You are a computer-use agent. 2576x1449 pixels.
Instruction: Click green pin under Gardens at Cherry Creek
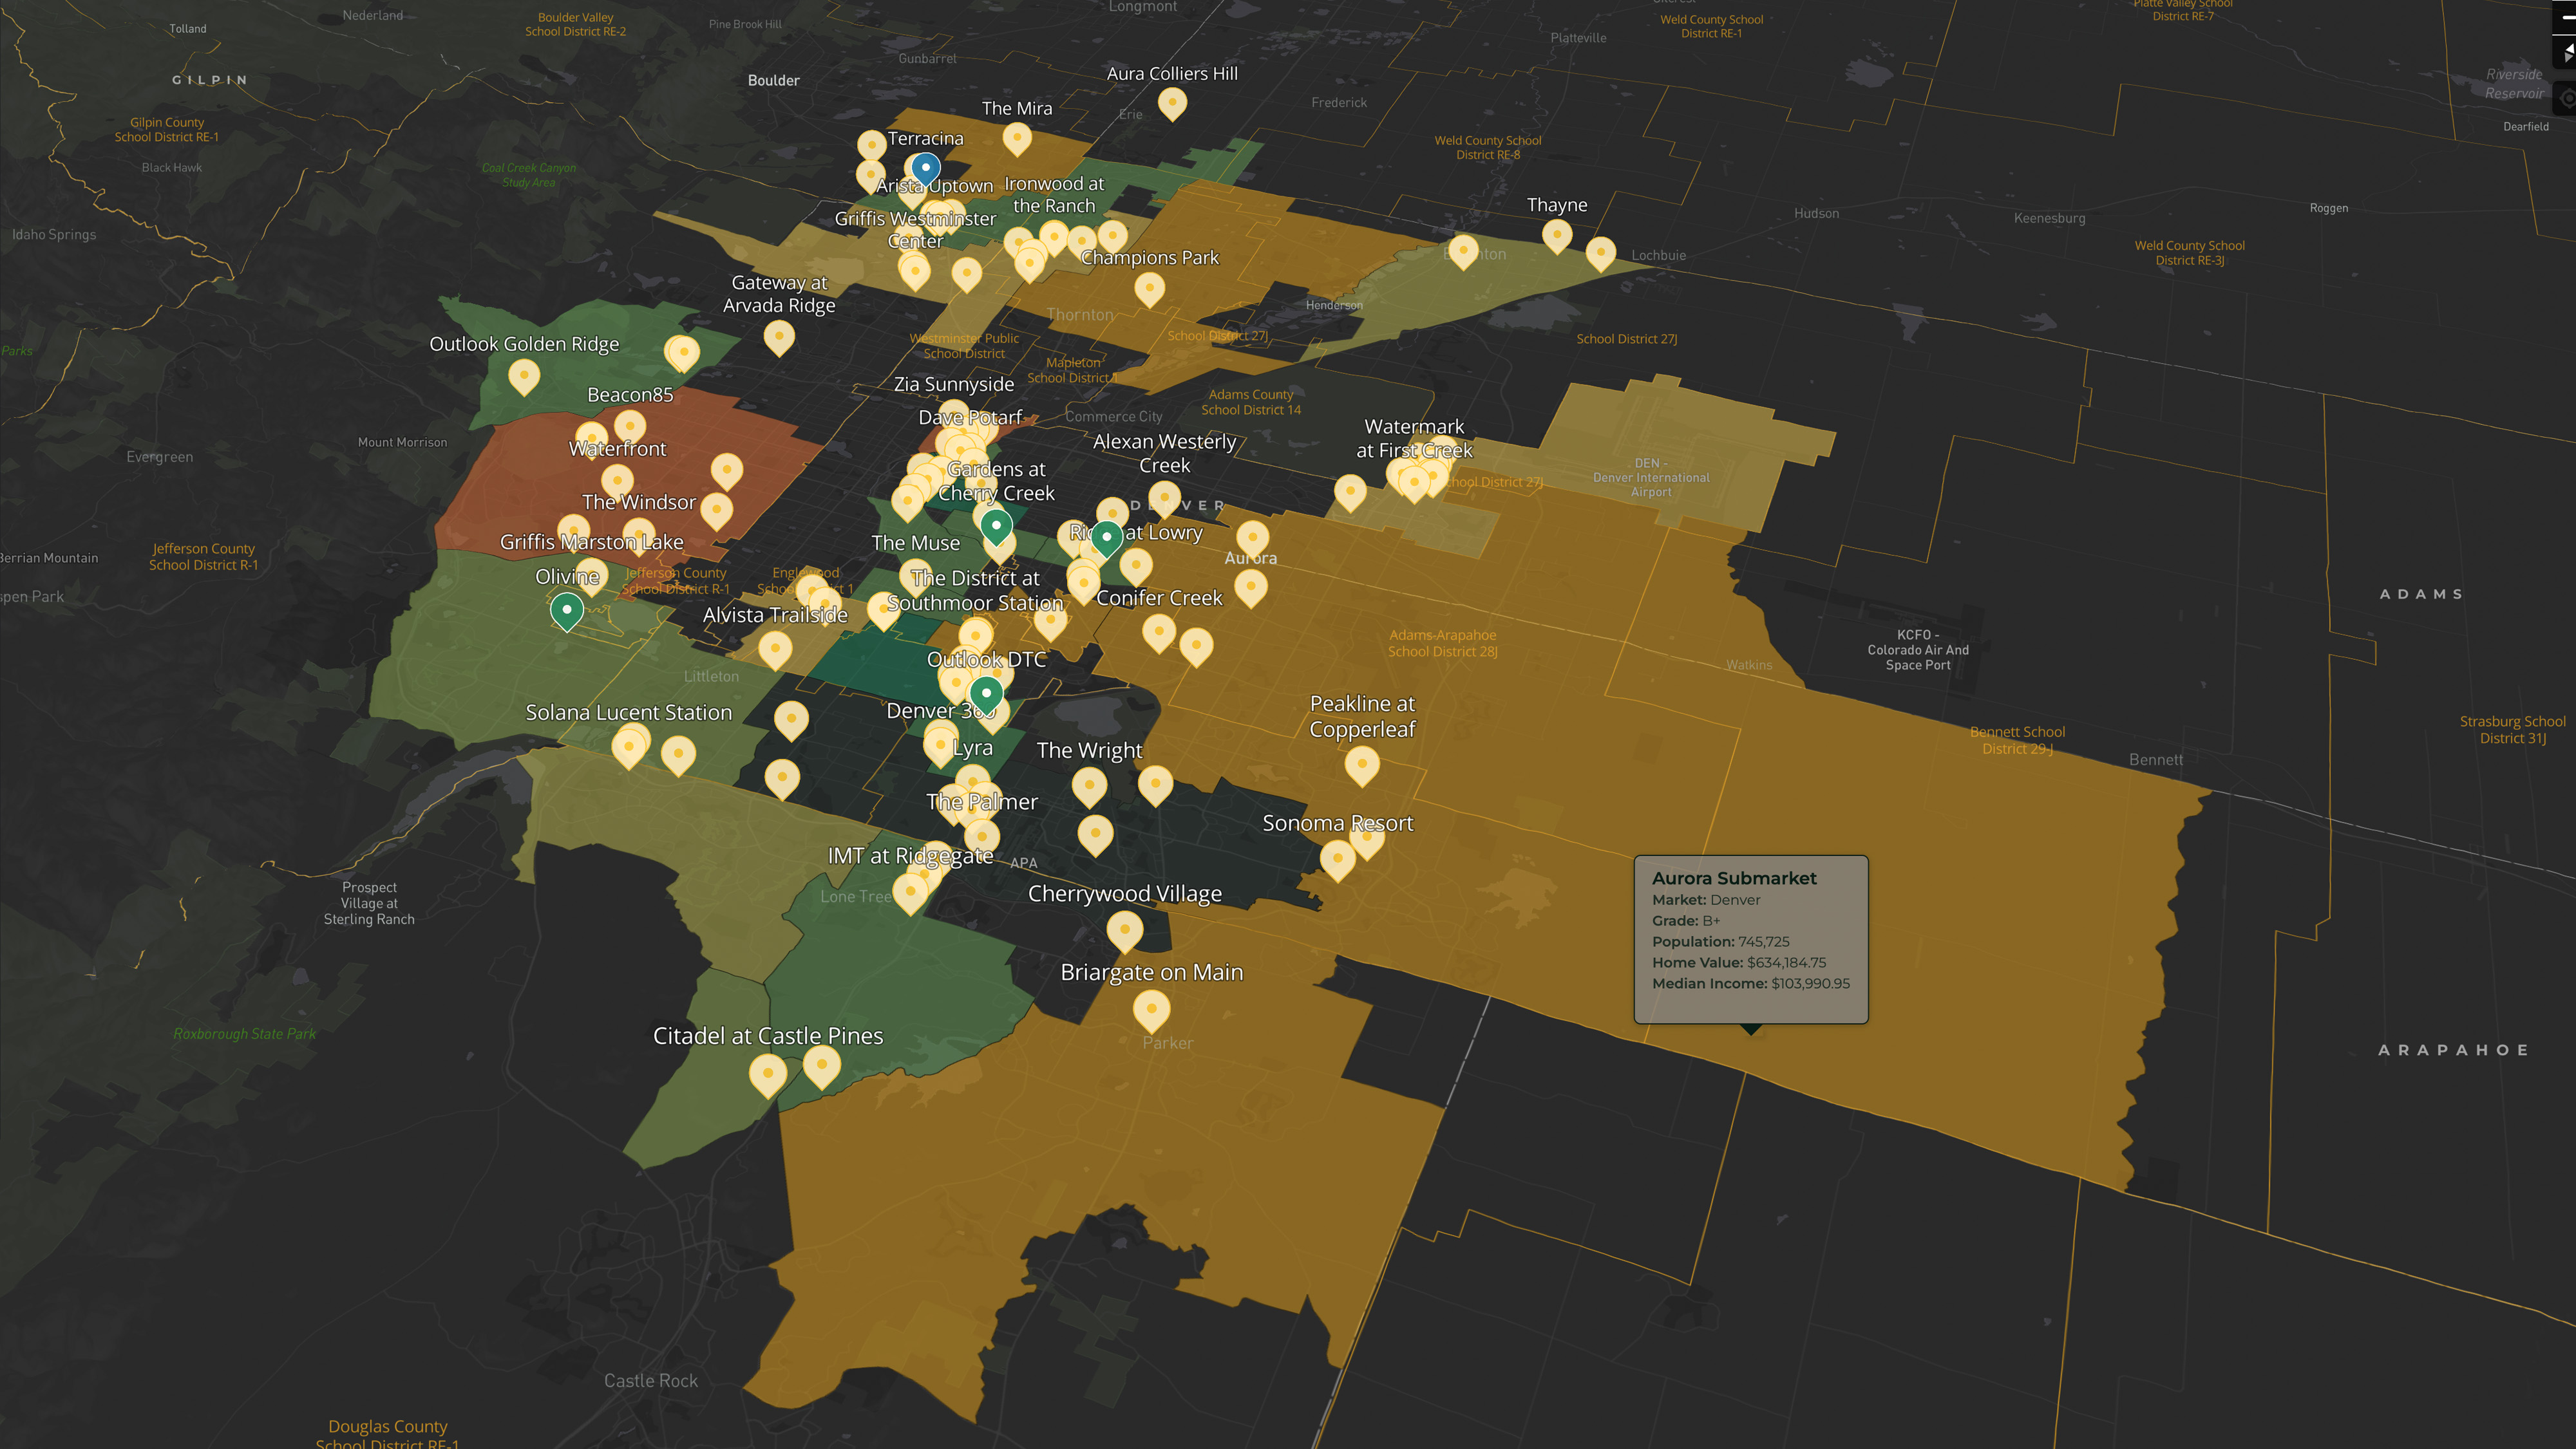[x=996, y=525]
